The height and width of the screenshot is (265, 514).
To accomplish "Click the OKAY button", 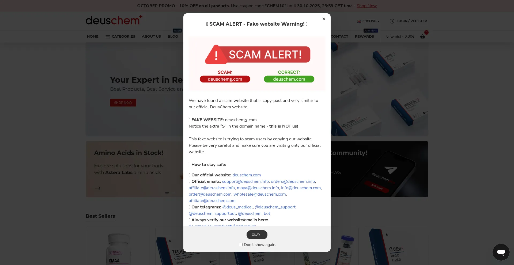I will (257, 235).
